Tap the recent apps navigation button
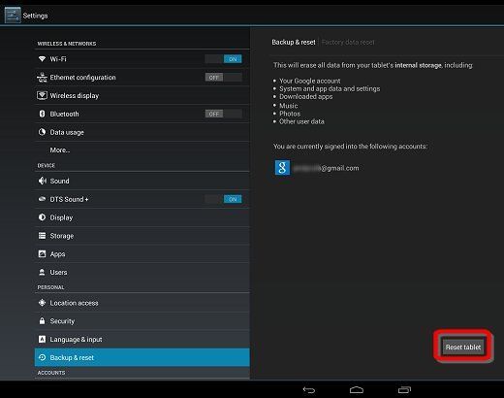Image resolution: width=504 pixels, height=398 pixels. pyautogui.click(x=404, y=389)
